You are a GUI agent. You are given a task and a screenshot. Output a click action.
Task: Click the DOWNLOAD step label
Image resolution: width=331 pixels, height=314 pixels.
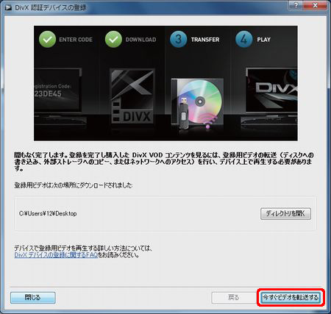(140, 40)
